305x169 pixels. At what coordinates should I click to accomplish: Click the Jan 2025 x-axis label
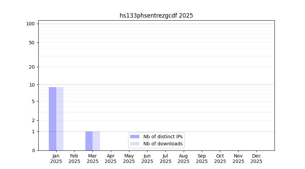56,159
